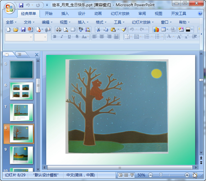206x181 pixels.
Task: Toggle Underline formatting
Action: 69,37
